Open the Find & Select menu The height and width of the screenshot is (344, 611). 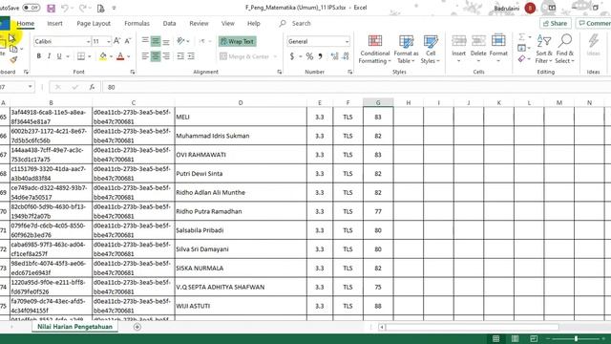564,50
